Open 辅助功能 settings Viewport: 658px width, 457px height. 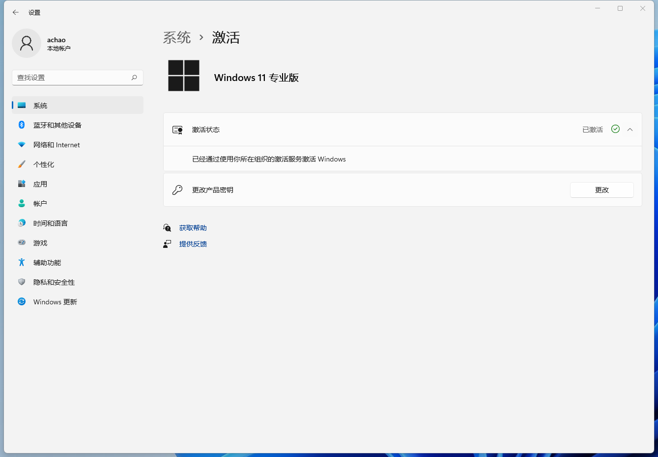(78, 263)
